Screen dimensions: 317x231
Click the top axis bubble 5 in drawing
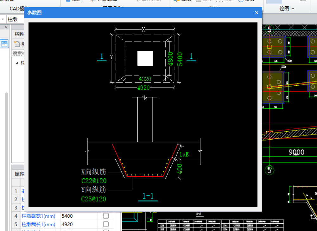(x=269, y=30)
